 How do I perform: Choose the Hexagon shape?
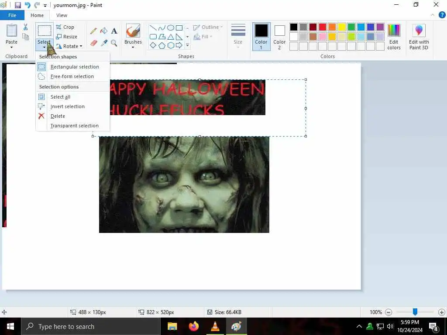pos(171,45)
